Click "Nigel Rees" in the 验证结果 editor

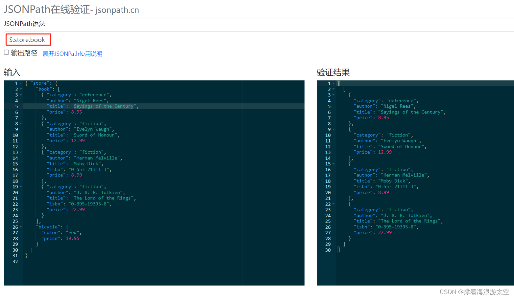(397, 106)
